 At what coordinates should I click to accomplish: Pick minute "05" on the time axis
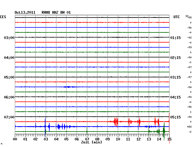(x=66, y=139)
